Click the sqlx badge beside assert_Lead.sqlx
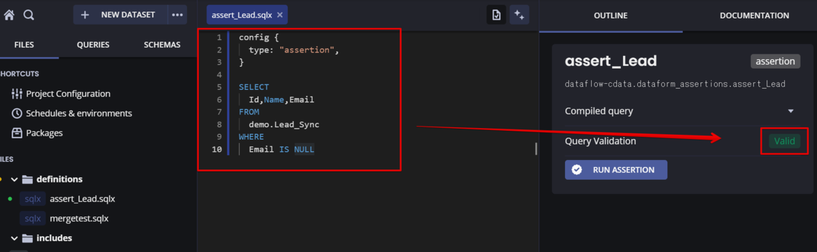Image resolution: width=817 pixels, height=252 pixels. [33, 199]
